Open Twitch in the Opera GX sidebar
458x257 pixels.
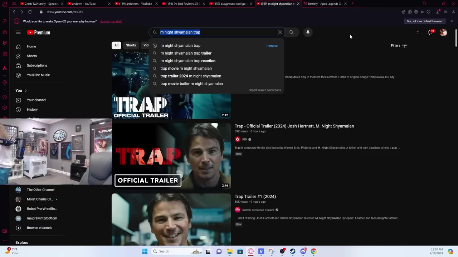[5, 43]
